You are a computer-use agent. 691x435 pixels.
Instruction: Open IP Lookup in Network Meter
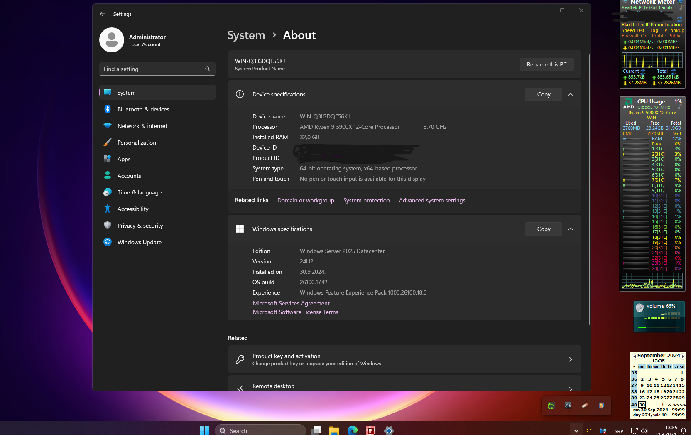click(x=674, y=30)
